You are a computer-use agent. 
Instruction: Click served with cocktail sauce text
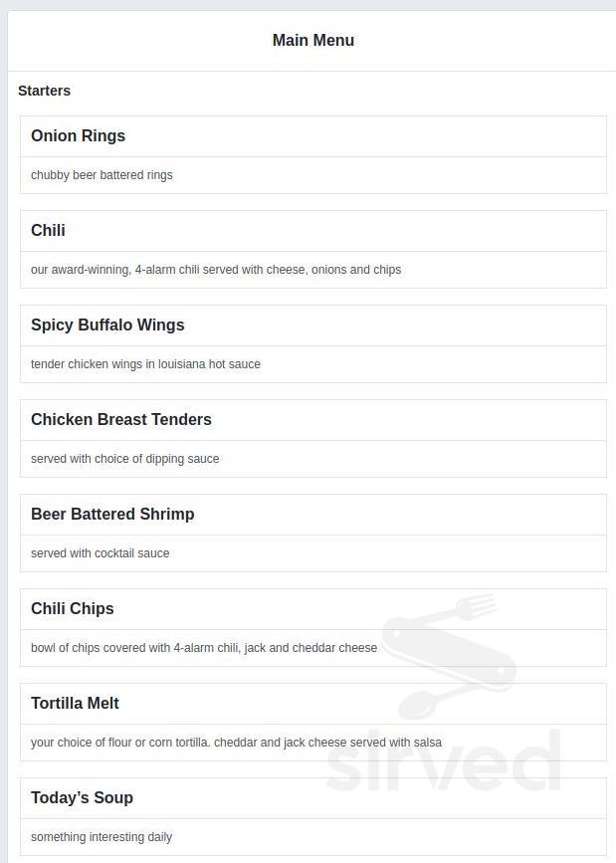click(101, 553)
